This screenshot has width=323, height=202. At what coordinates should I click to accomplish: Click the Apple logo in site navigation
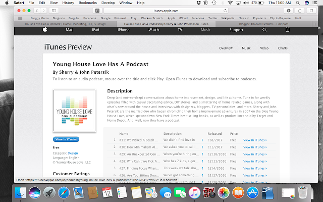[45, 30]
